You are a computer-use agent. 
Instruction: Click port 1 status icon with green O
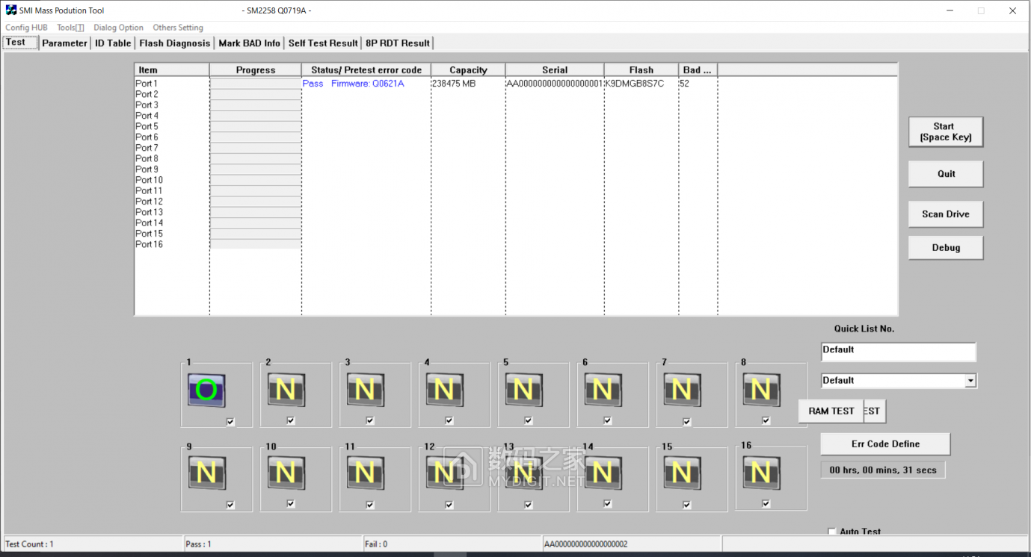click(x=207, y=390)
